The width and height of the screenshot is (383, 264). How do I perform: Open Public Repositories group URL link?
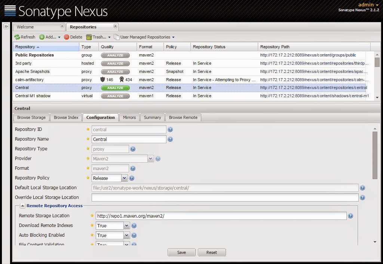[308, 55]
